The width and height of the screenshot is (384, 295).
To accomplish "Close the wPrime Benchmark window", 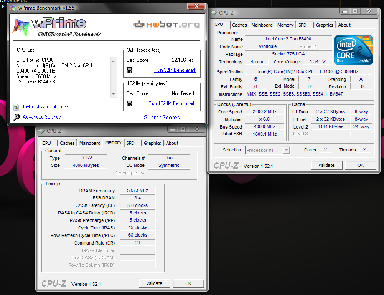I will pyautogui.click(x=196, y=6).
